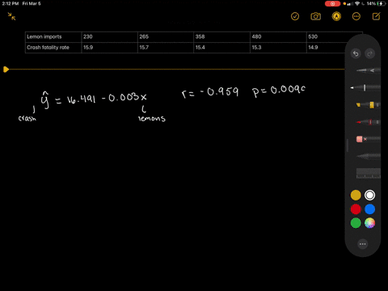Viewport: 388px width, 291px height.
Task: Tap the 2:12 PM clock in the status bar
Action: point(11,4)
